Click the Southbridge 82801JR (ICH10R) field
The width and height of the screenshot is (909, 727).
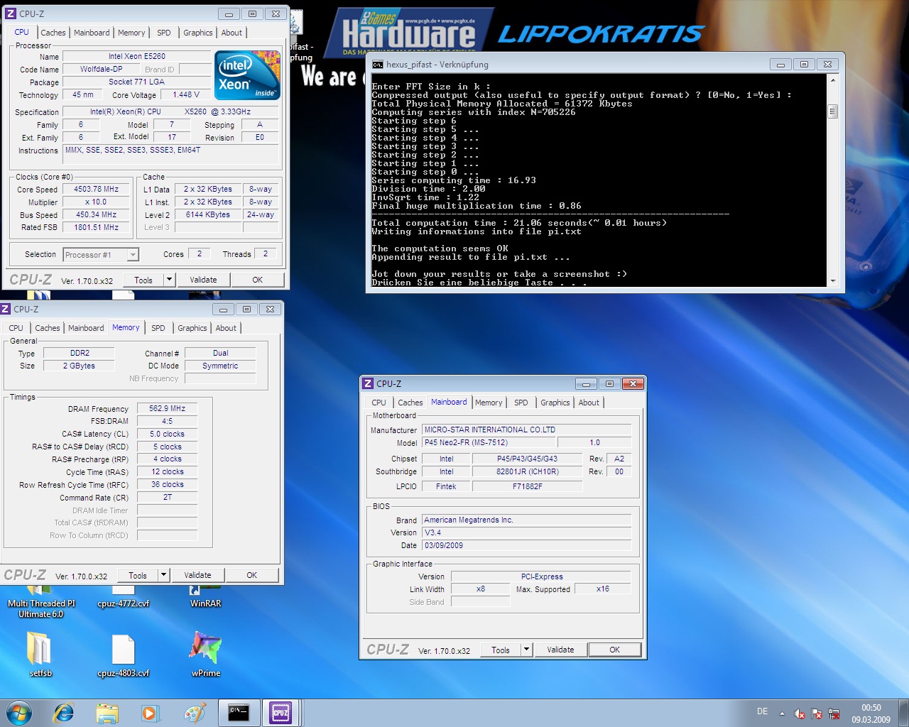tap(527, 471)
